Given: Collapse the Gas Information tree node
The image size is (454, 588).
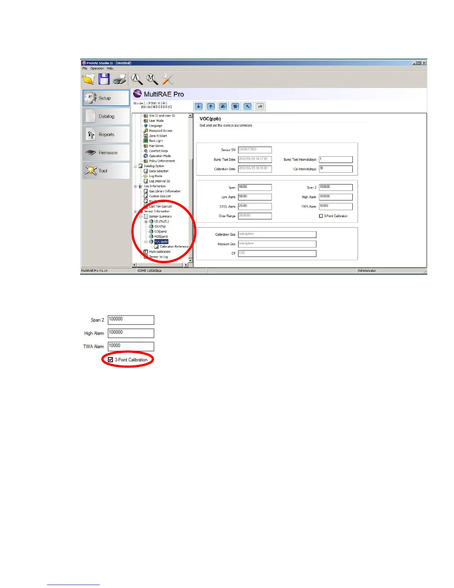Looking at the screenshot, I should coord(135,186).
